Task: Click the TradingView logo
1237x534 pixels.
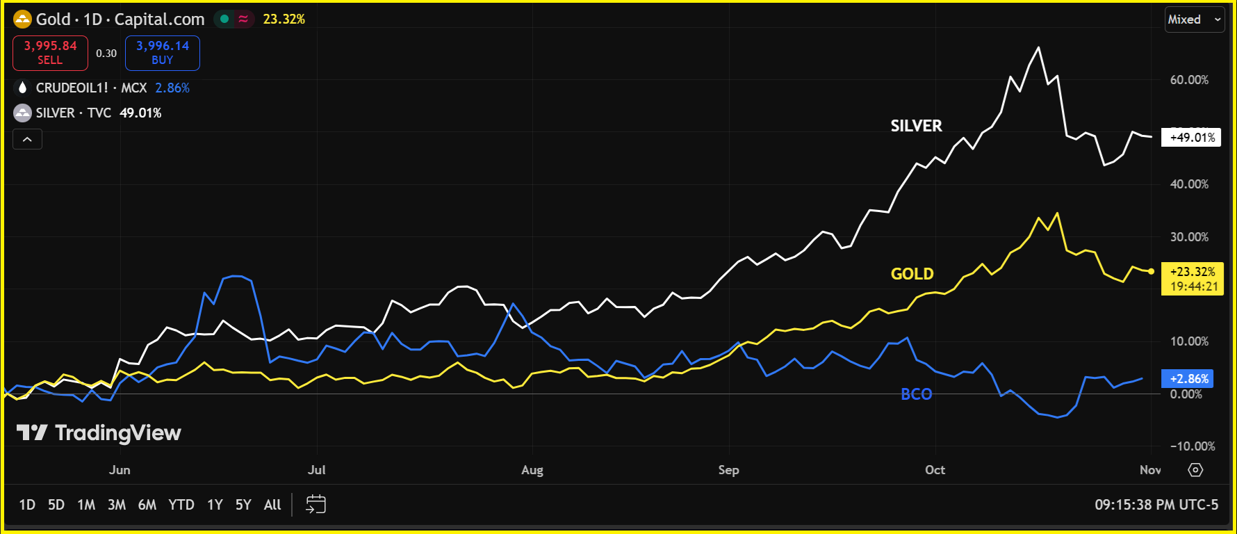Action: pos(99,433)
